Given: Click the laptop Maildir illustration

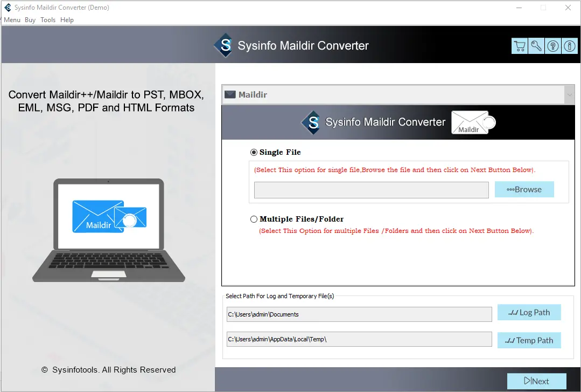Looking at the screenshot, I should (109, 230).
